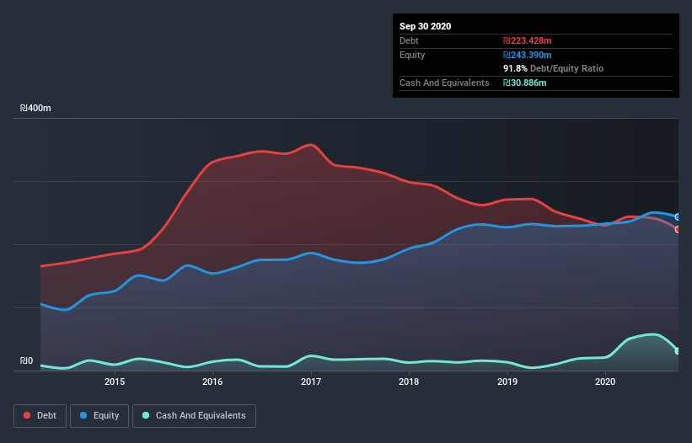Viewport: 692px width, 443px height.
Task: Toggle the Equity series legend button
Action: pos(99,416)
